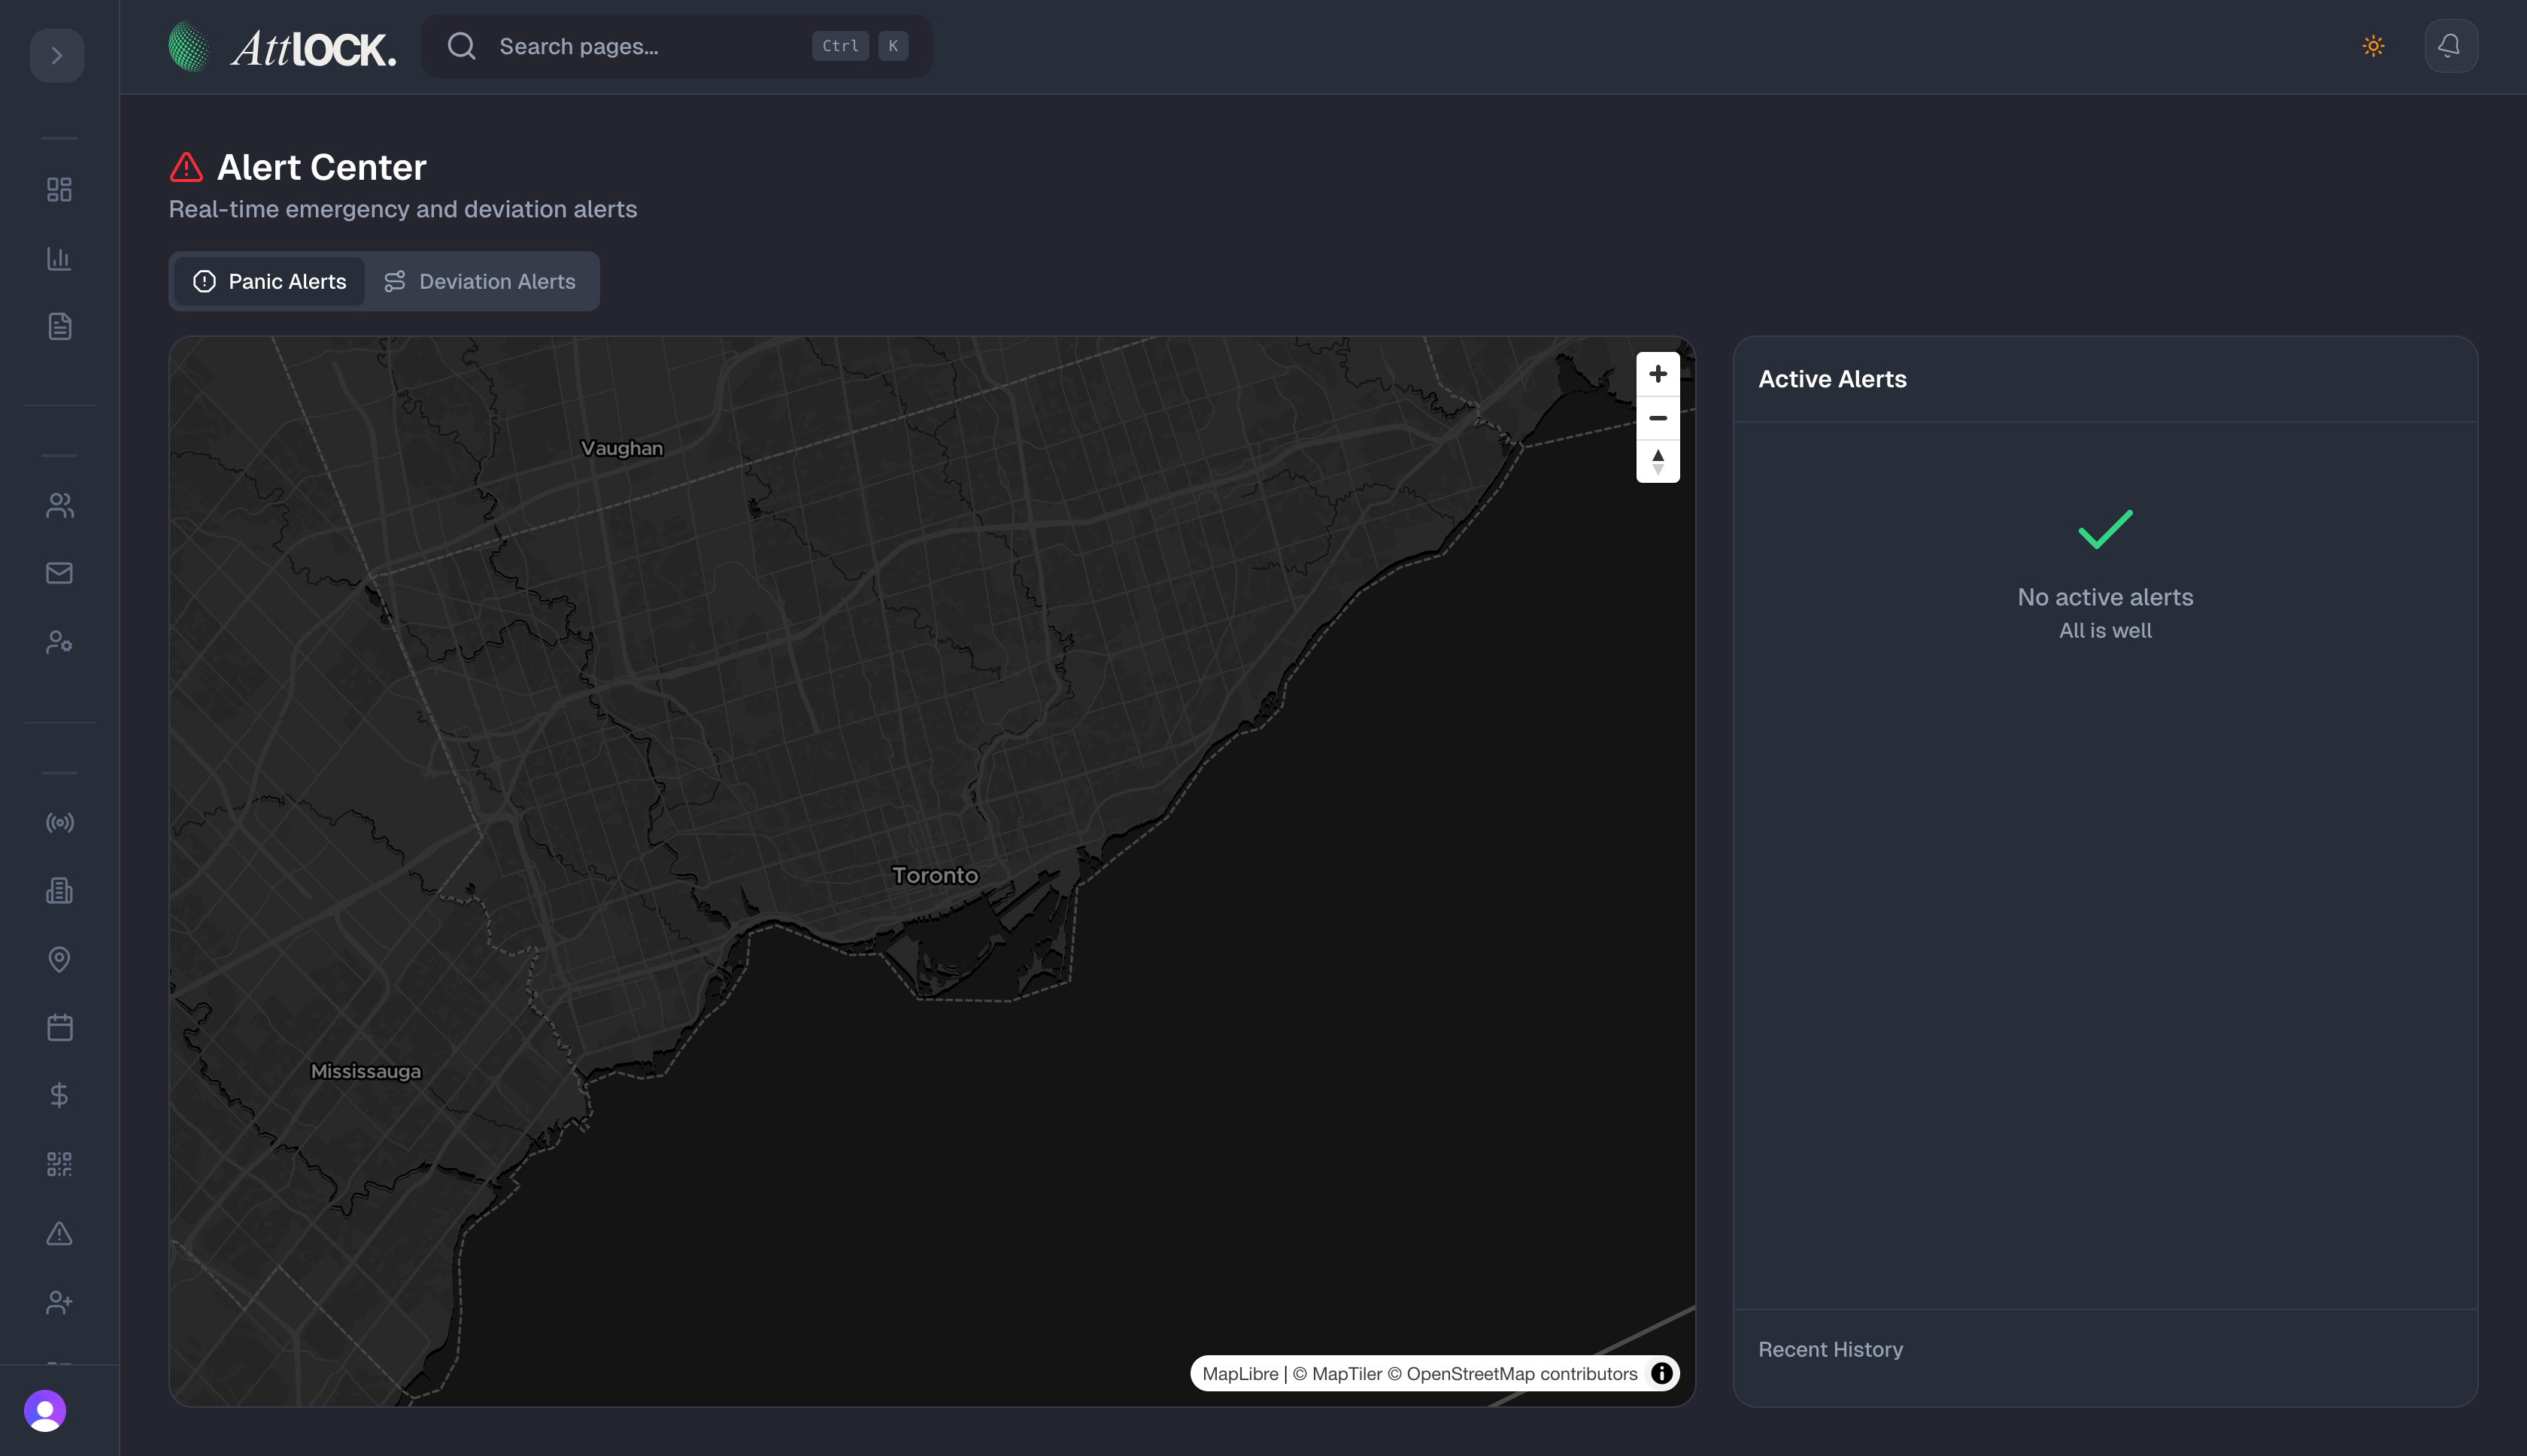Open the dollar sign billing icon
This screenshot has height=1456, width=2527.
click(59, 1095)
